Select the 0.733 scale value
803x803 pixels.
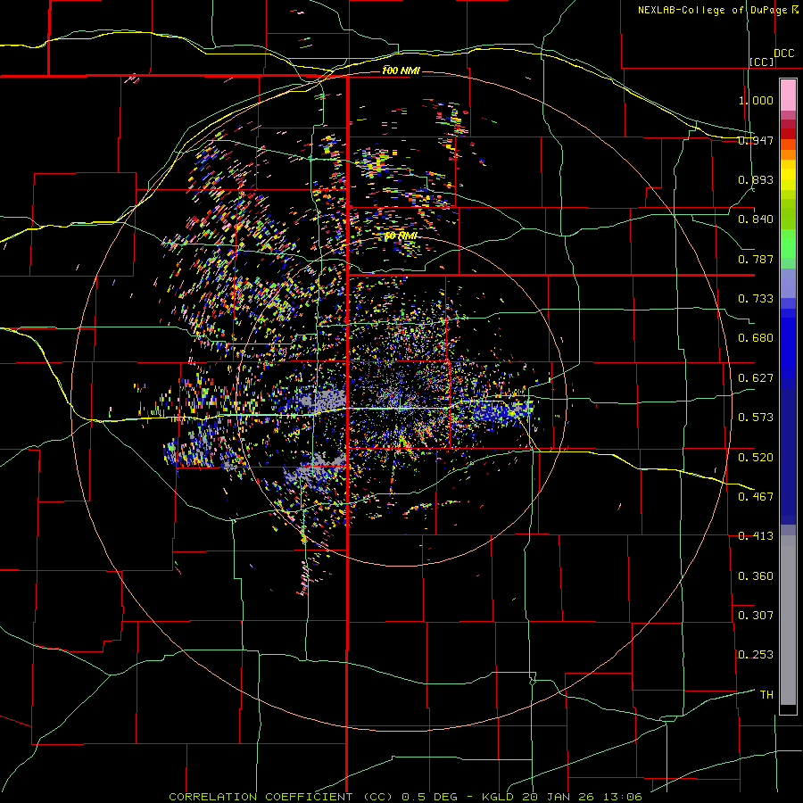tap(756, 299)
